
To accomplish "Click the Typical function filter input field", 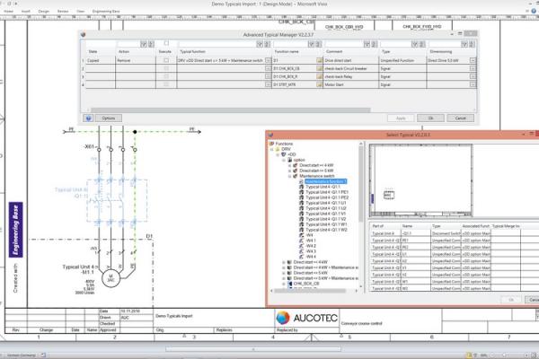I will click(x=217, y=44).
